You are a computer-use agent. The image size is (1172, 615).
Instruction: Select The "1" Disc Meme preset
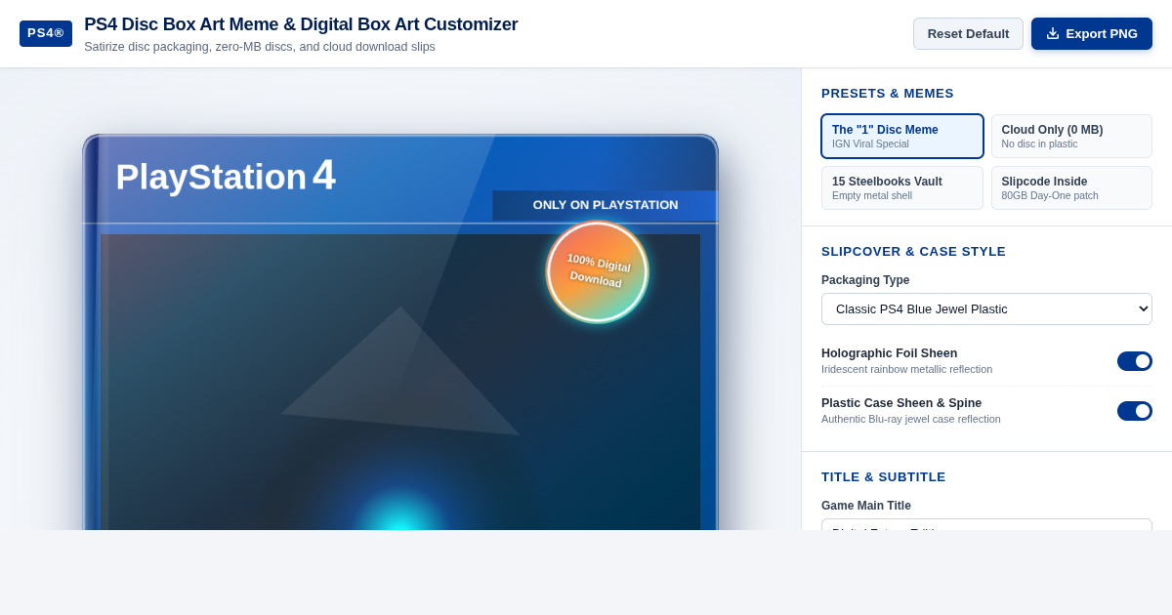pos(902,136)
